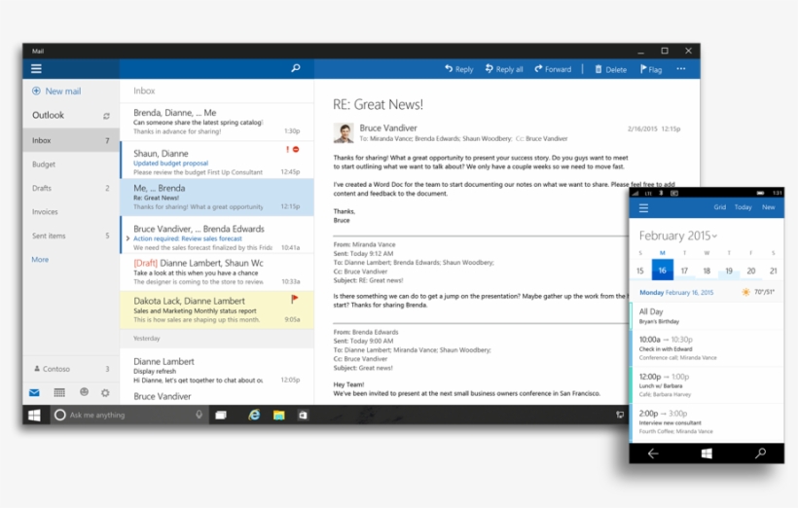Compose with the New mail button
The width and height of the screenshot is (798, 508).
(x=56, y=91)
